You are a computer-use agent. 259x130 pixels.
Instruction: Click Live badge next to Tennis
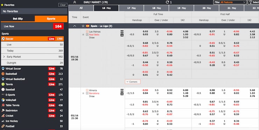pyautogui.click(x=51, y=84)
